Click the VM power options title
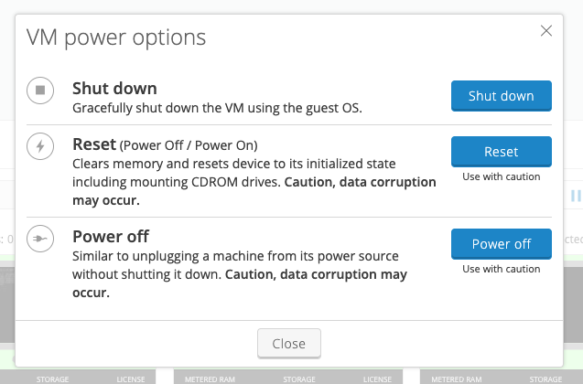This screenshot has width=583, height=384. pyautogui.click(x=116, y=37)
